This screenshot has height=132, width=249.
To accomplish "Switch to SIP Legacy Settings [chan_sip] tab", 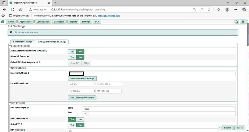I will [52, 42].
